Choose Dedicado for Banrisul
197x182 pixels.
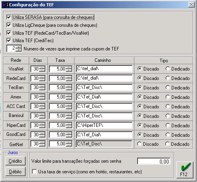point(168,116)
